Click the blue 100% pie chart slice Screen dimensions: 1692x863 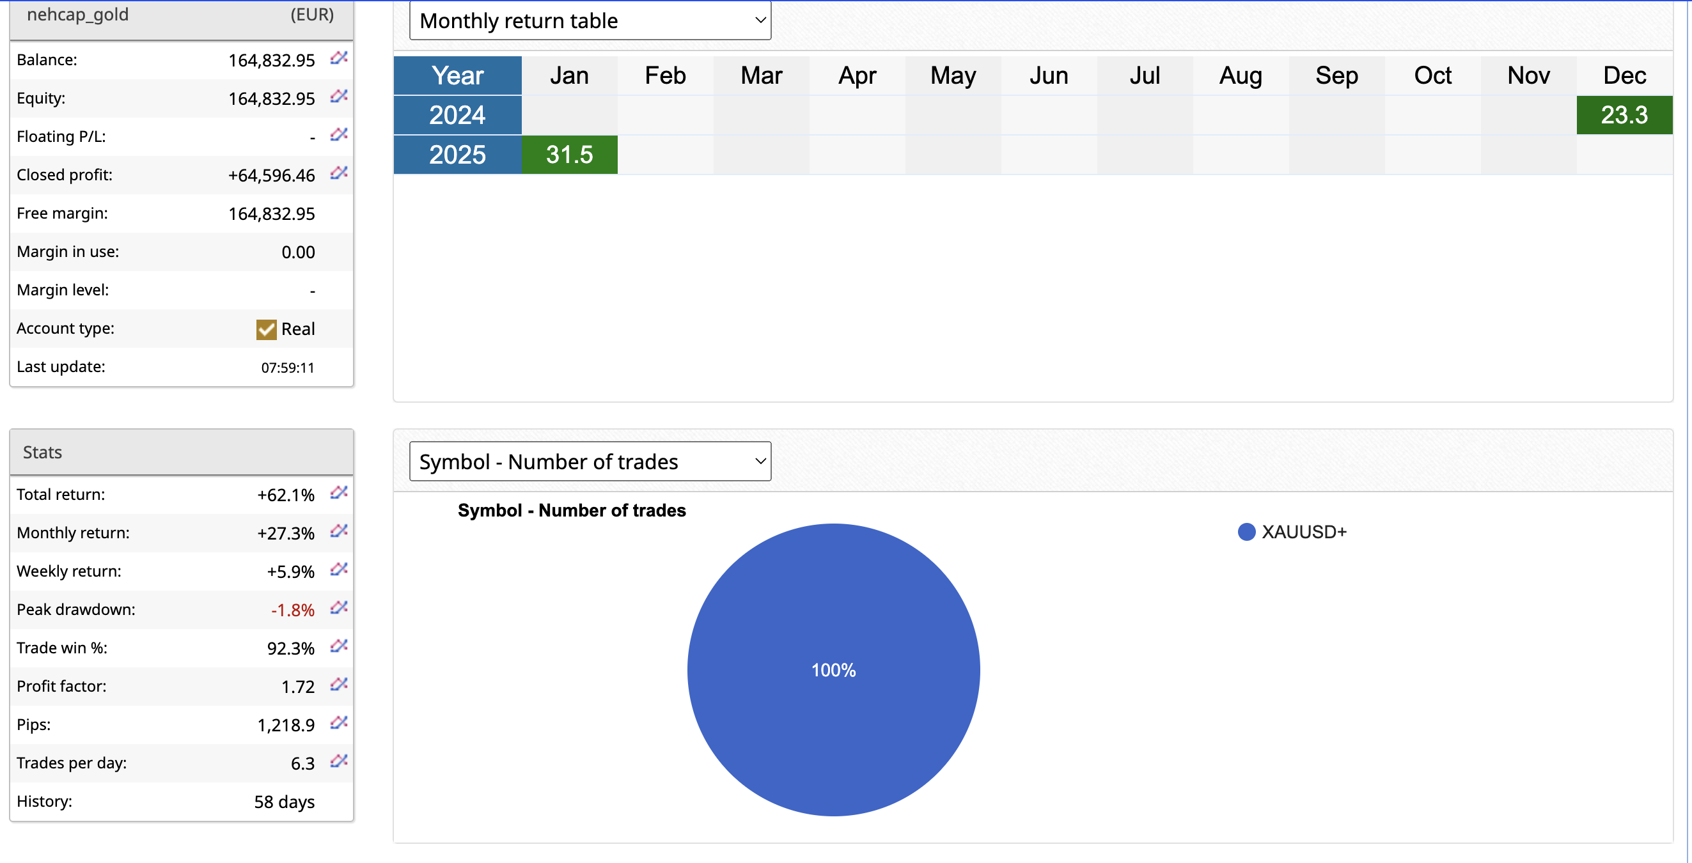(x=833, y=670)
